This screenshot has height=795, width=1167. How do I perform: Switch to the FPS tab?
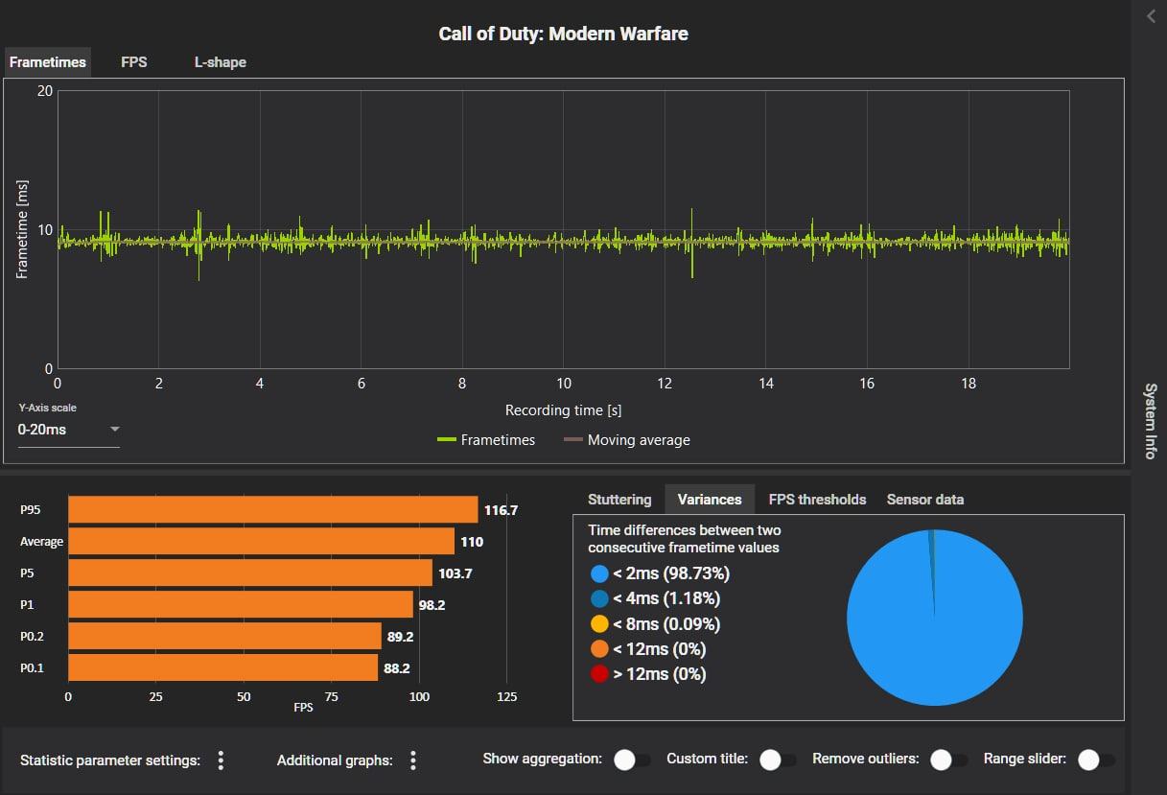[134, 62]
